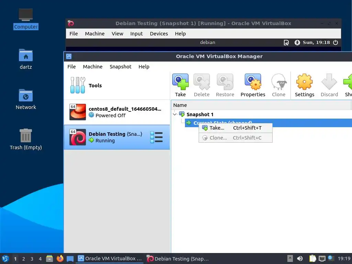Open Help menu in Debian Testing window
352x264 pixels.
(180, 34)
